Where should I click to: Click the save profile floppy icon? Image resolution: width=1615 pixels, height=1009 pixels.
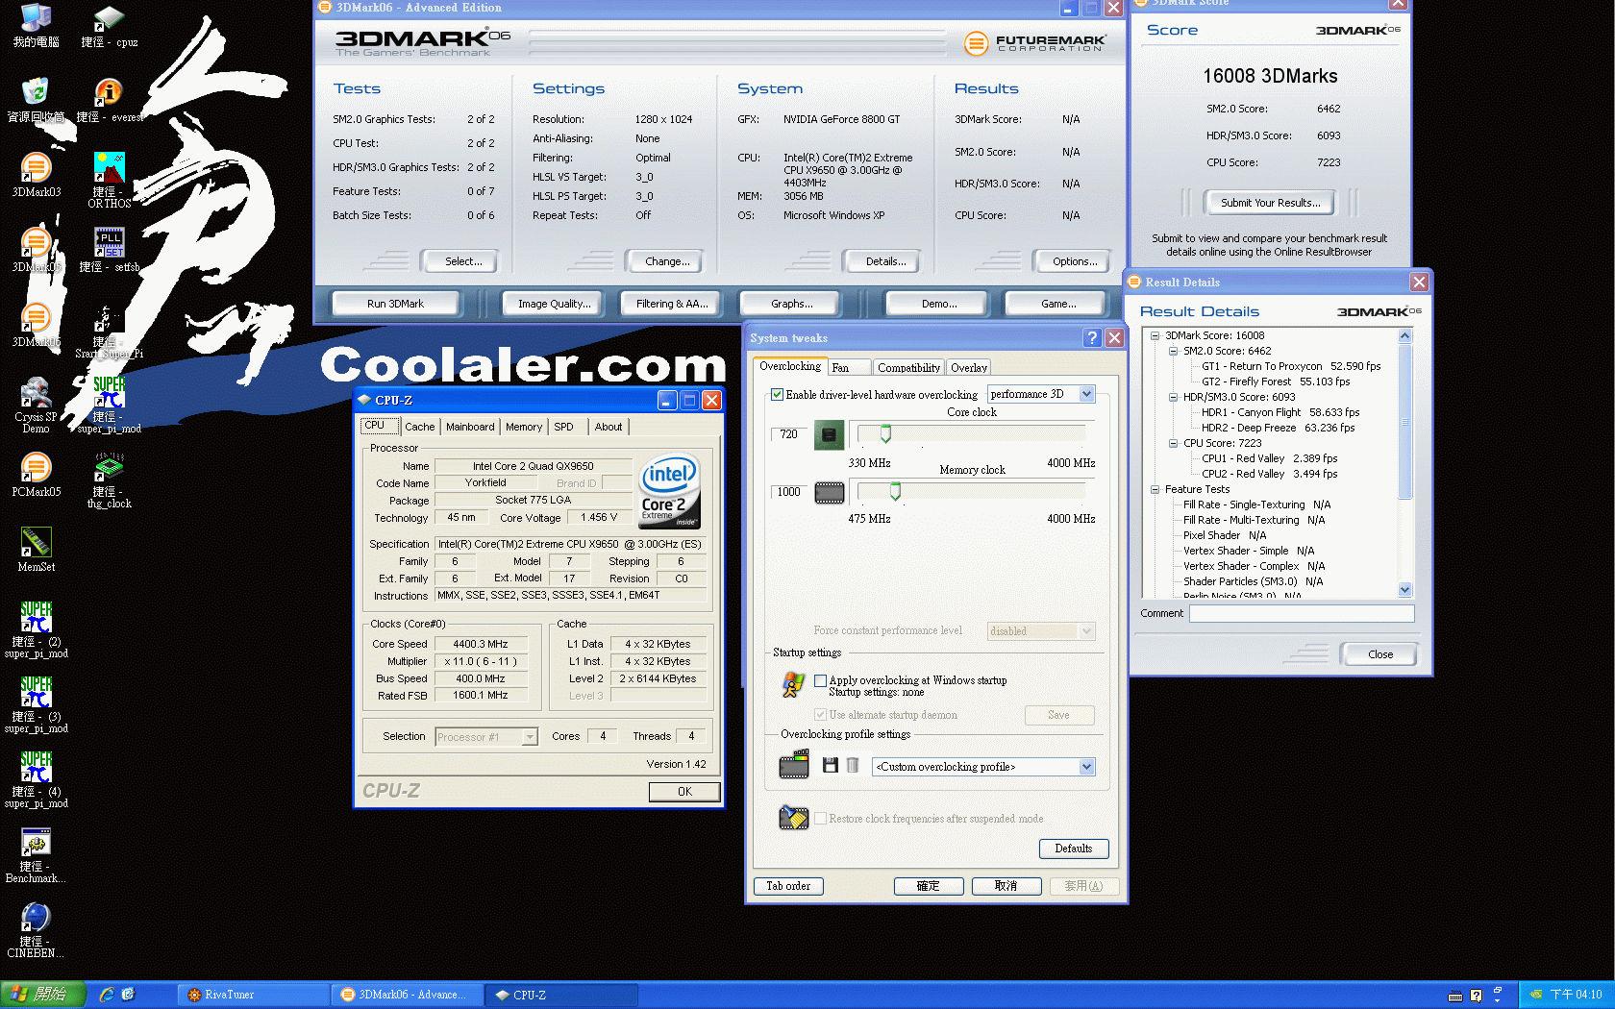tap(830, 765)
